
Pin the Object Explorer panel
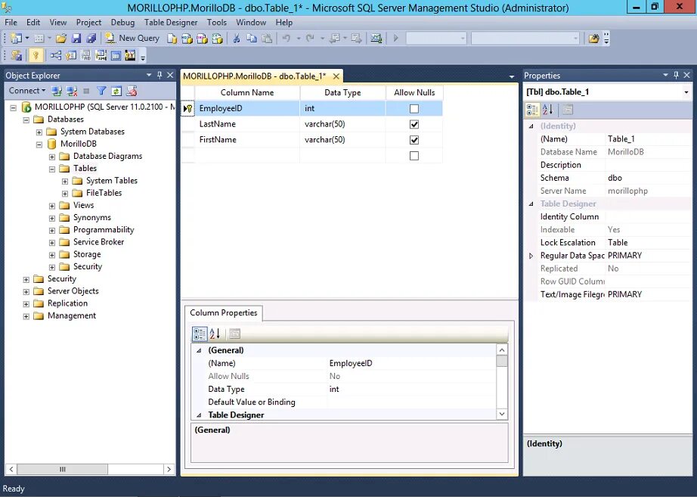click(x=160, y=75)
